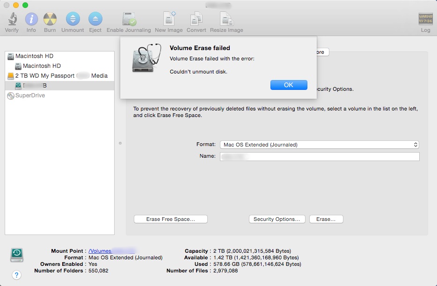
Task: Open the Convert tool
Action: 196,19
